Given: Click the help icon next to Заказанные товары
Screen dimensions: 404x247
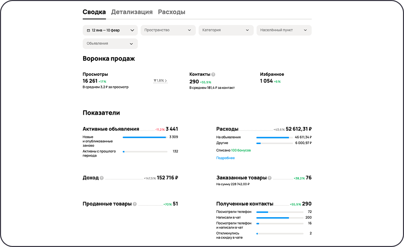Looking at the screenshot, I should click(x=269, y=178).
